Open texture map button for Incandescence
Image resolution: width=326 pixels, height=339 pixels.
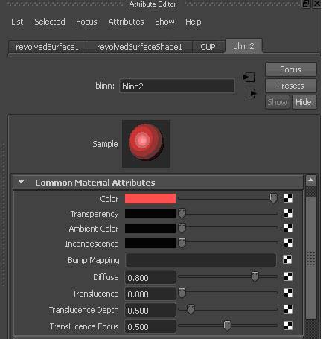click(x=288, y=243)
